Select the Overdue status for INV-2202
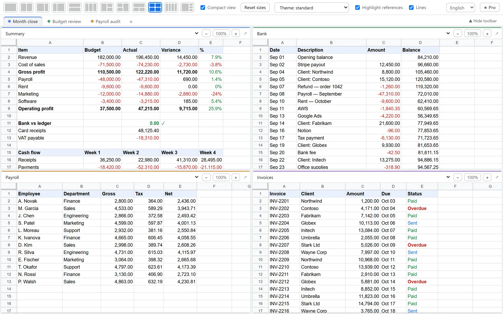The height and width of the screenshot is (314, 503). point(422,208)
